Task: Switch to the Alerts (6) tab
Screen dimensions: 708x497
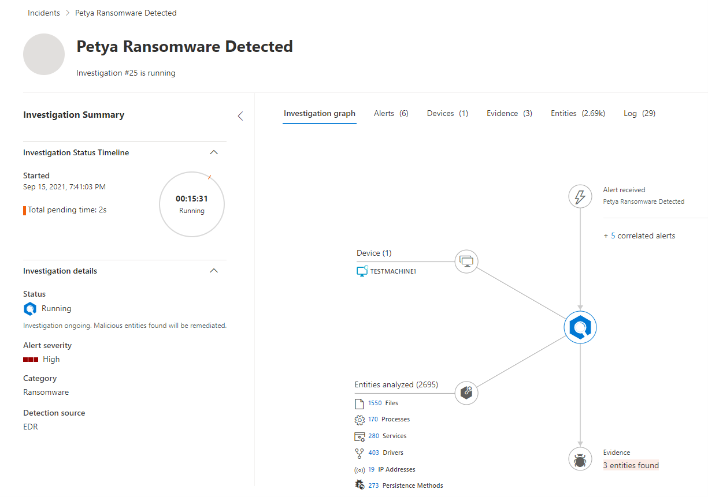Action: [391, 113]
